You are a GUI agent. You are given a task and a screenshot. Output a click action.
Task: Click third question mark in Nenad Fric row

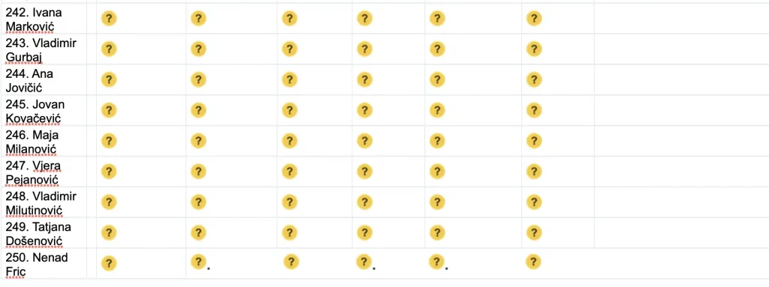coord(291,262)
